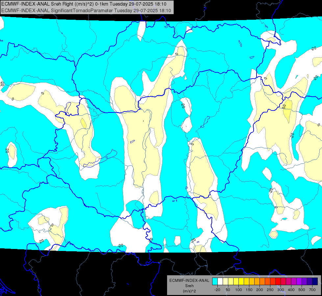The width and height of the screenshot is (322, 296).
Task: Click the cyan legend swatch below -20
Action: point(215,281)
